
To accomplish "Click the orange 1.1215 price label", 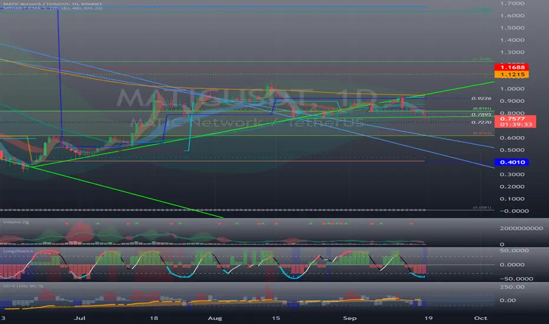I will 511,74.
